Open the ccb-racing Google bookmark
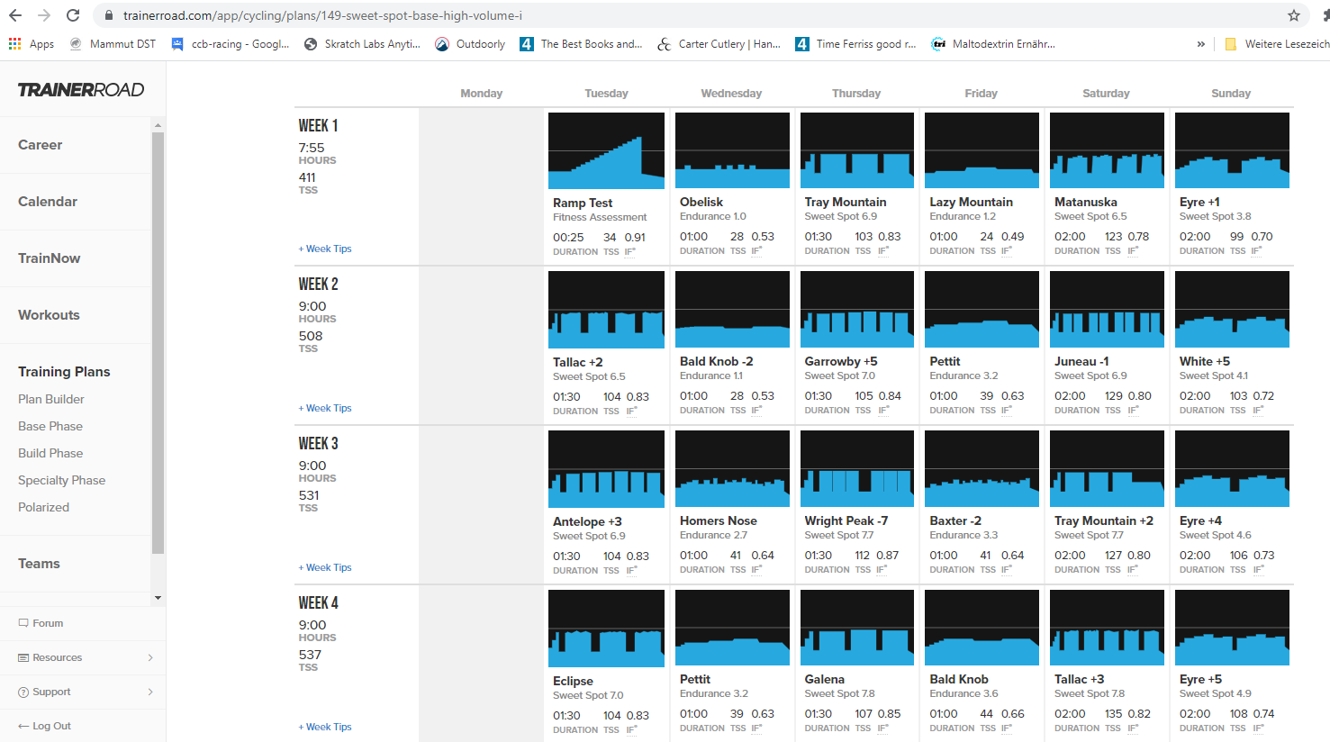The width and height of the screenshot is (1330, 742). point(231,44)
